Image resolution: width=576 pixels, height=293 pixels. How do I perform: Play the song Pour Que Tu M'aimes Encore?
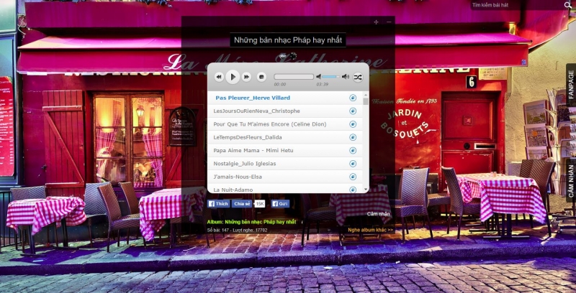[x=269, y=124]
